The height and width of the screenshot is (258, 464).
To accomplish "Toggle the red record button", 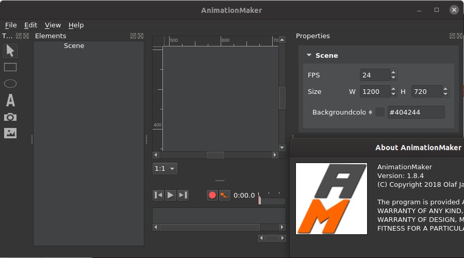I will 212,195.
